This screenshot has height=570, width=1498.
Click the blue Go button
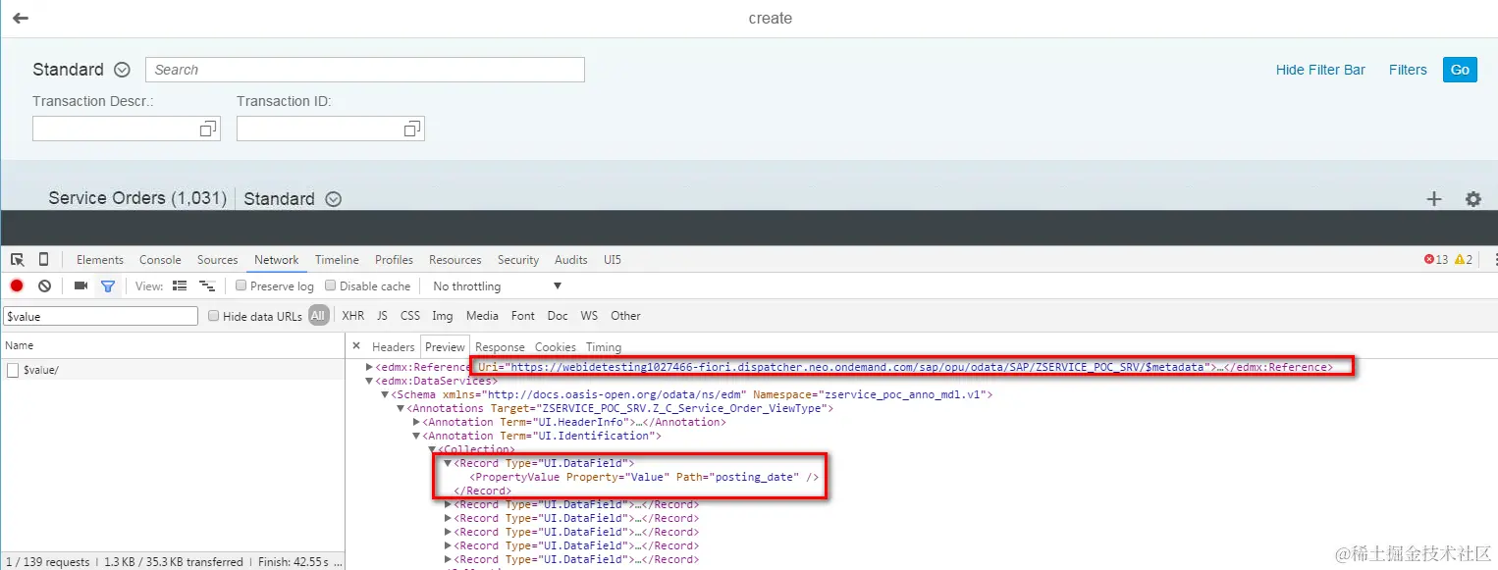pyautogui.click(x=1460, y=70)
